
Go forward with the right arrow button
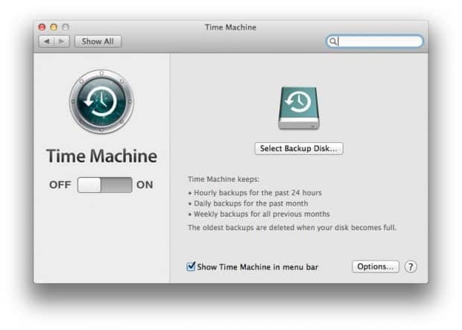(x=62, y=41)
